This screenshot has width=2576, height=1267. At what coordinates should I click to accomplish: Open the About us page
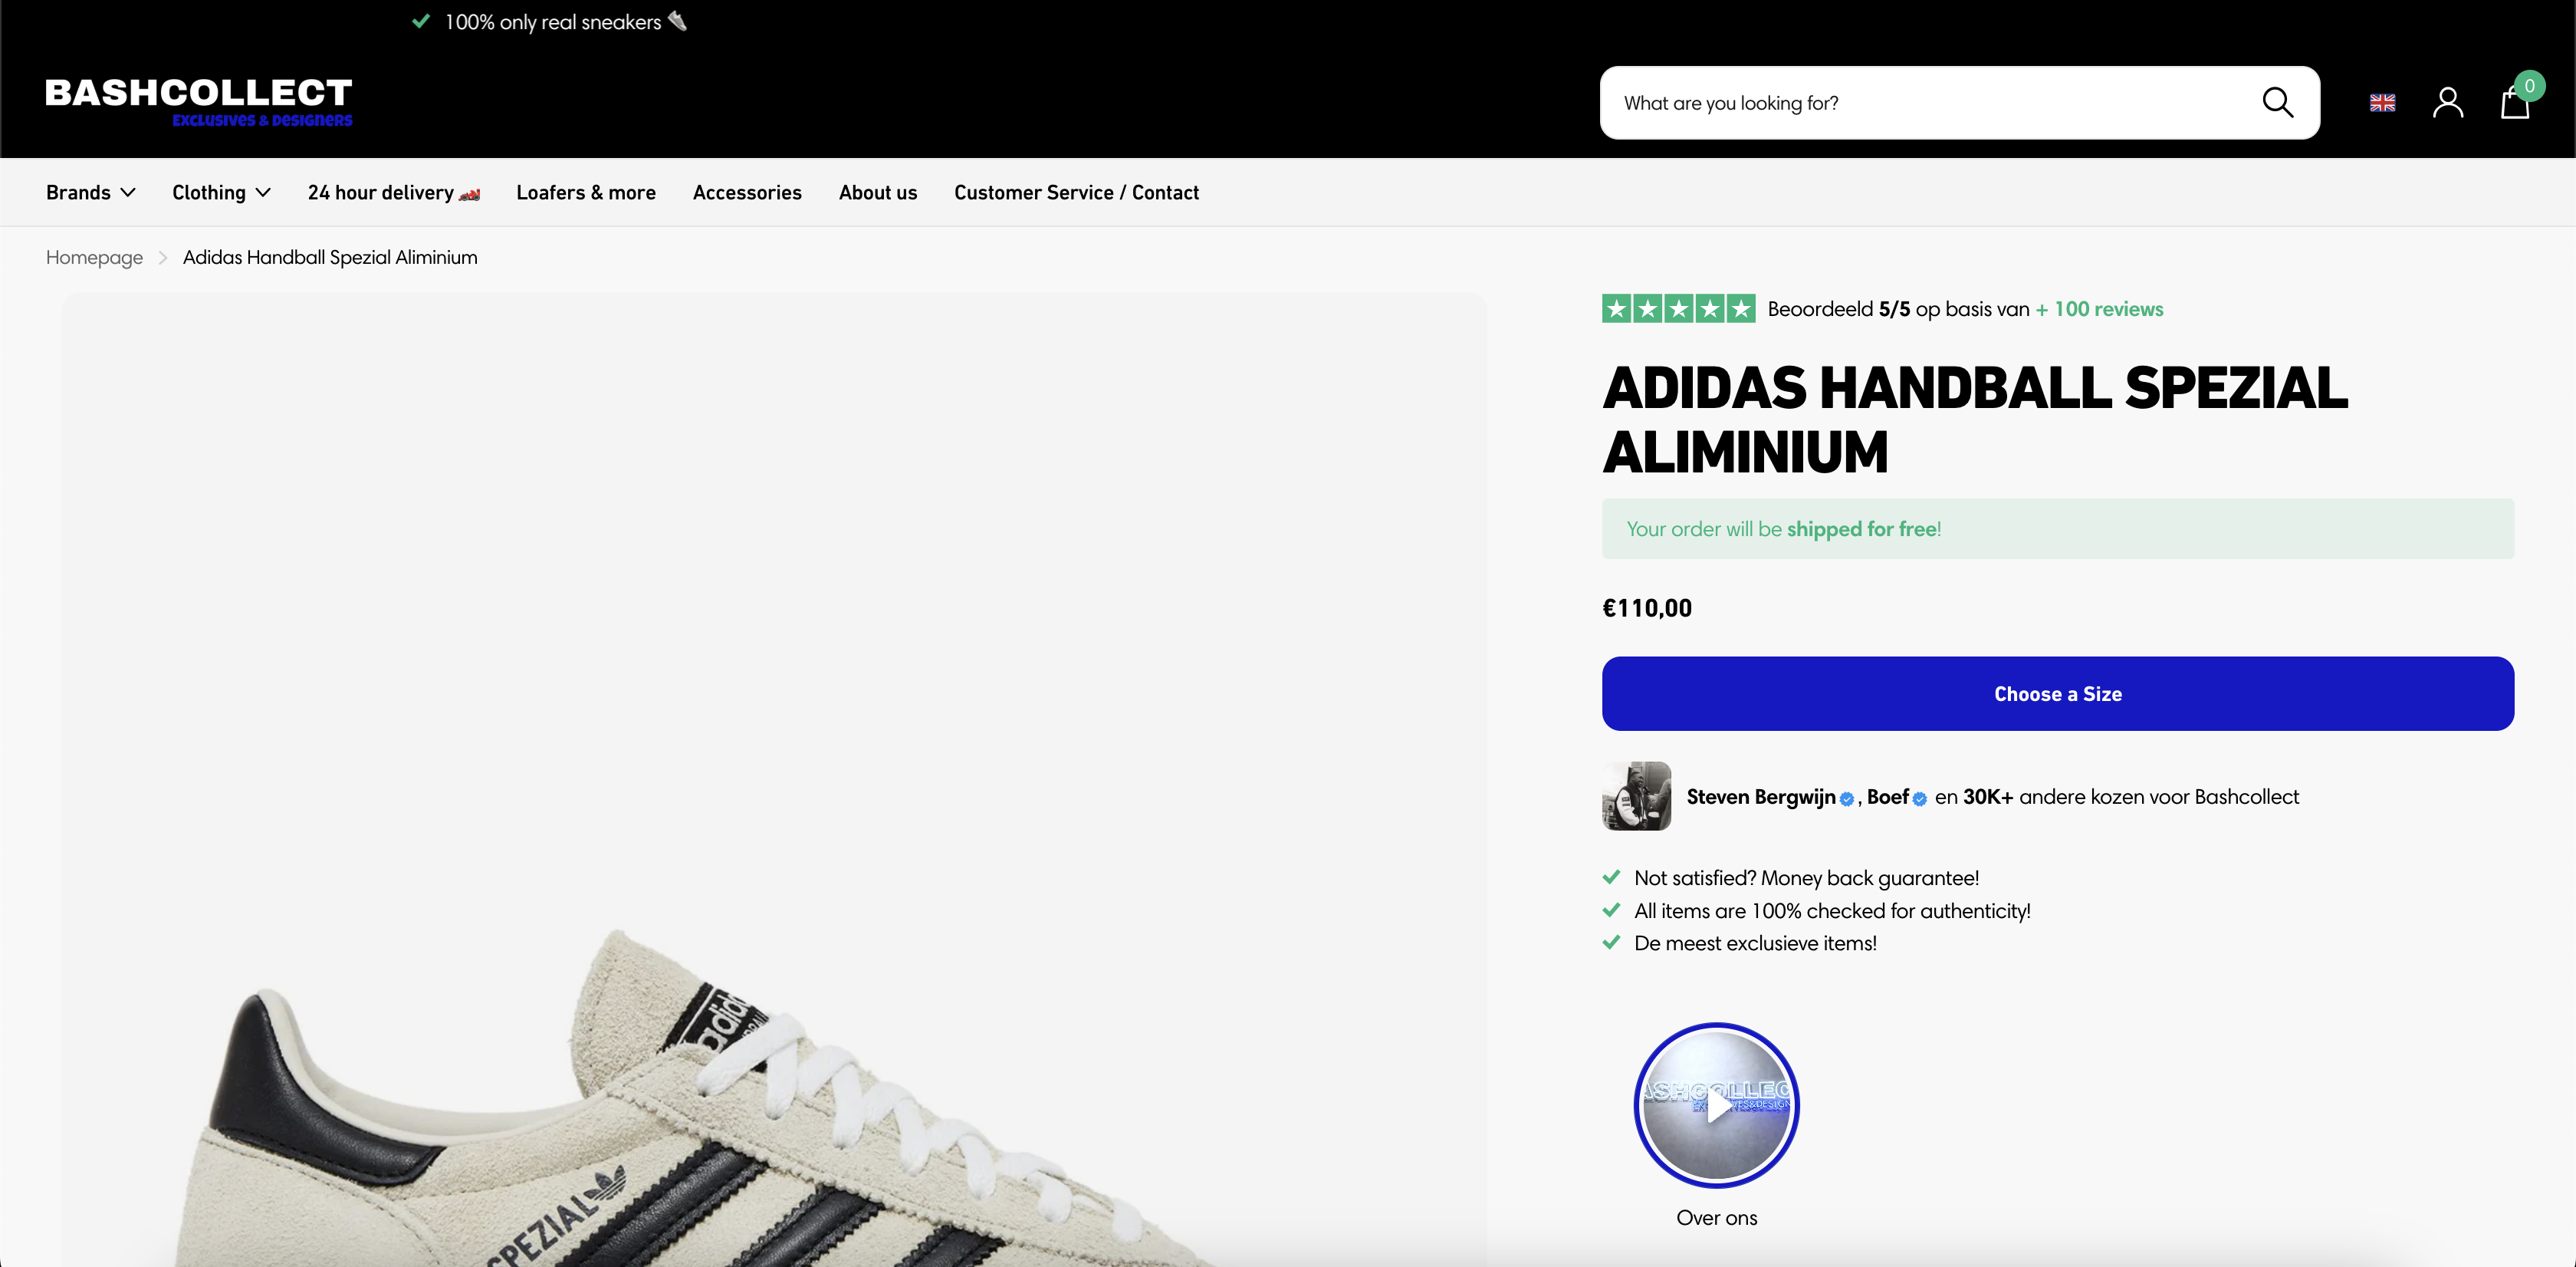coord(877,192)
